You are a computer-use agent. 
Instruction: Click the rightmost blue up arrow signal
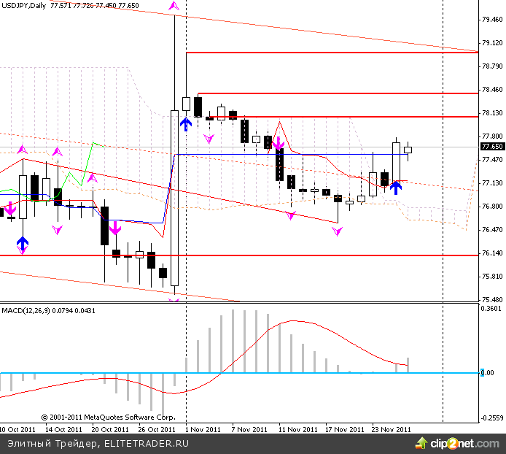click(395, 188)
